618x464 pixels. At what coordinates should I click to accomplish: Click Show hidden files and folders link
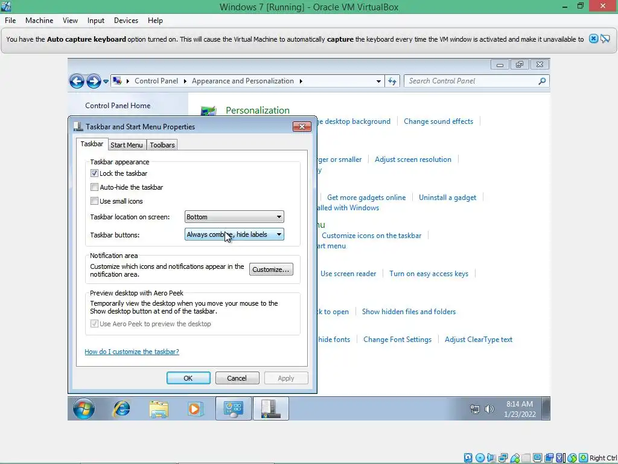[409, 312]
